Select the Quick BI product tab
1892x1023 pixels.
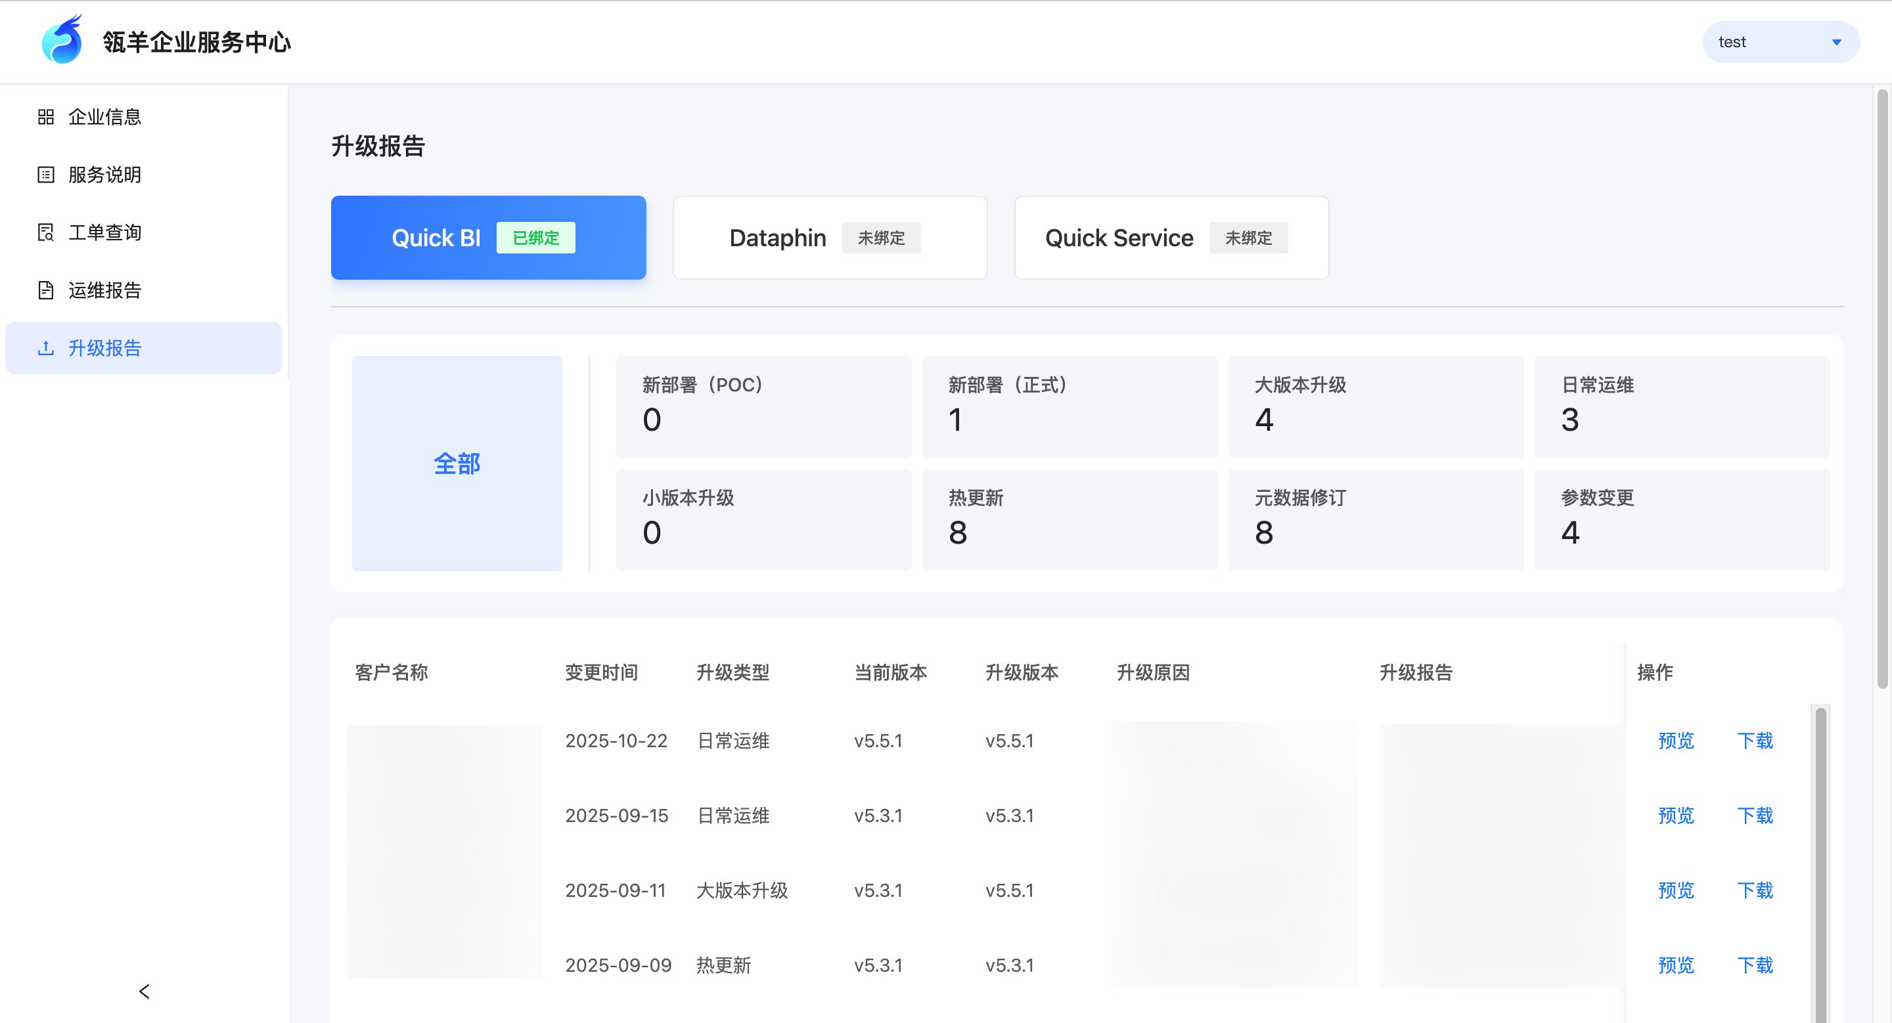(488, 238)
